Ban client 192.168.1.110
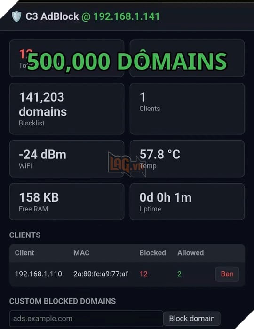 pos(227,274)
